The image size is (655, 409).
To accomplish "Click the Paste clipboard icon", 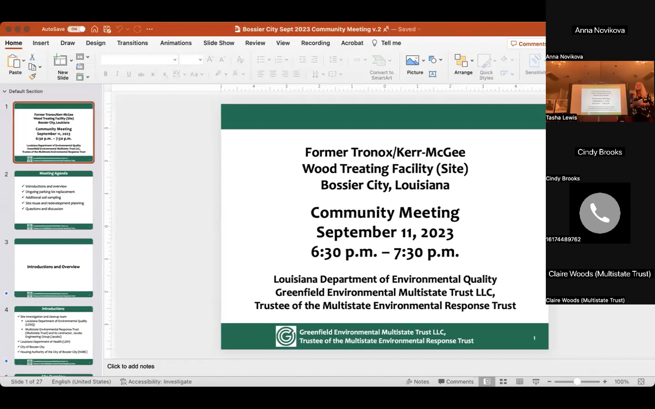I will coord(14,61).
